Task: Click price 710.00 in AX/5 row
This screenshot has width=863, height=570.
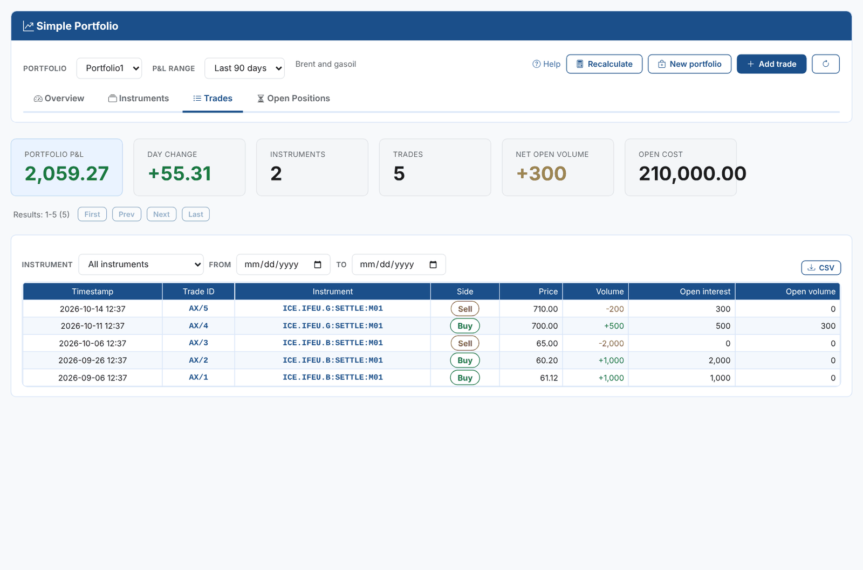Action: (545, 309)
